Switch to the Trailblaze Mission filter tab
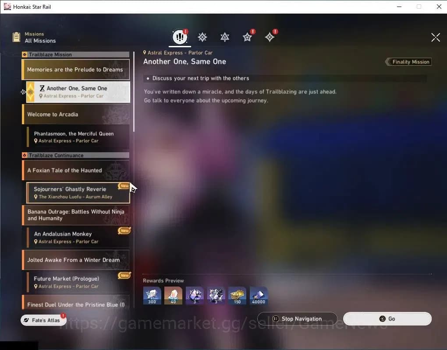The width and height of the screenshot is (447, 350). coord(202,37)
